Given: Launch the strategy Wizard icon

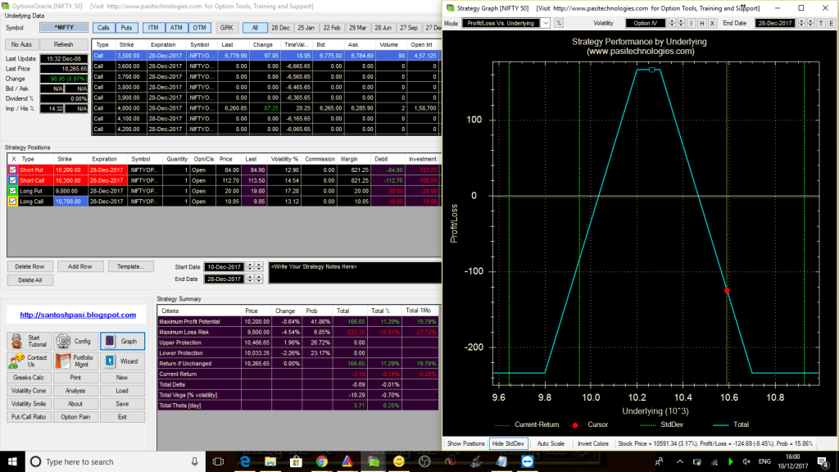Looking at the screenshot, I should pos(111,361).
